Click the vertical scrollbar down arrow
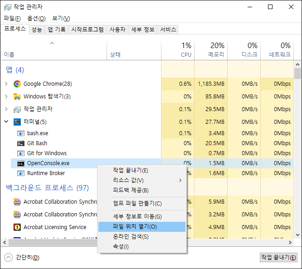 click(x=298, y=235)
